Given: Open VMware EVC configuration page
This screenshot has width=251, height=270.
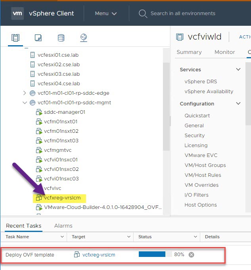Looking at the screenshot, I should [201, 155].
